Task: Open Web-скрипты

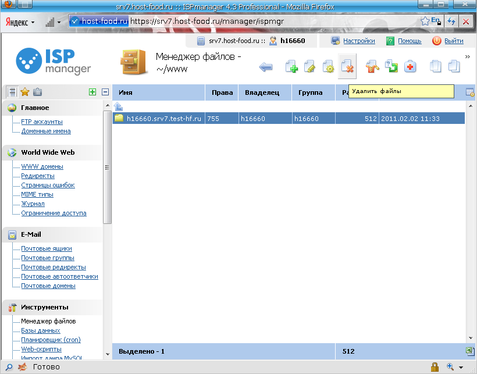Action: point(41,349)
